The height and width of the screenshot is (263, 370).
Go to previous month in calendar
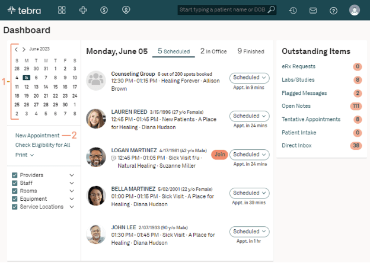tap(17, 49)
